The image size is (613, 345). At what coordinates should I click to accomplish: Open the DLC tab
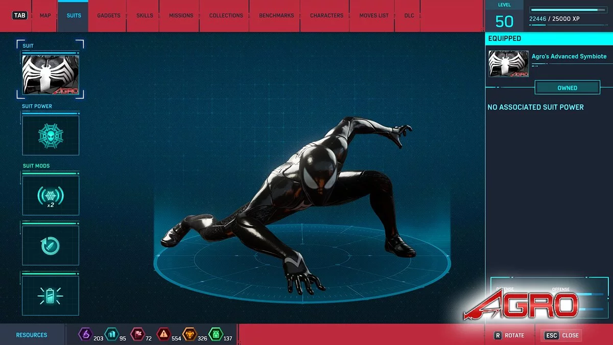click(x=409, y=15)
